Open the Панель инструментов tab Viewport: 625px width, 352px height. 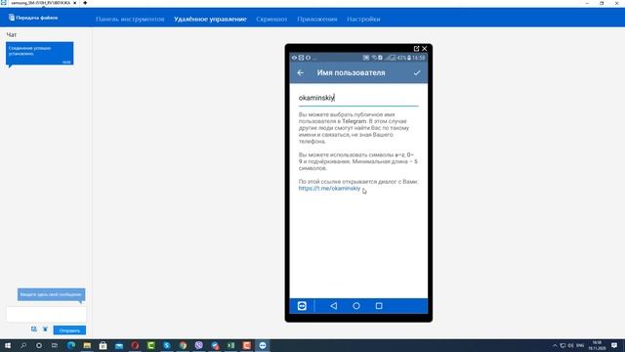pos(130,20)
